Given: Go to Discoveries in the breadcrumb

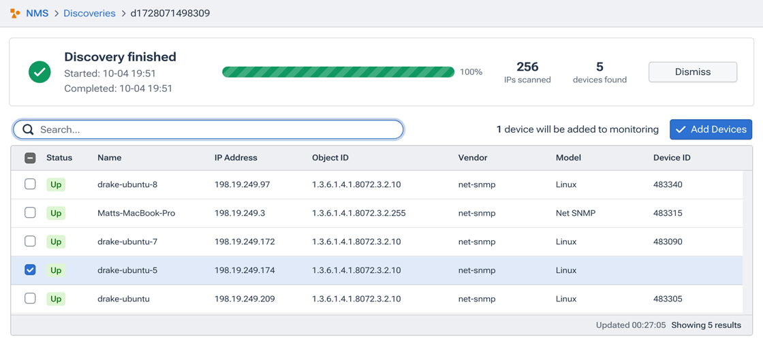Looking at the screenshot, I should (89, 14).
